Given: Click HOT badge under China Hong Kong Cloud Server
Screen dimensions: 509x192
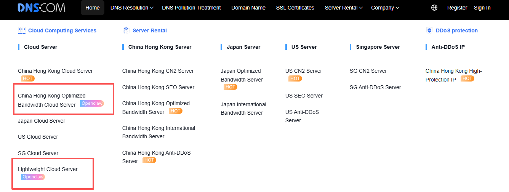Looking at the screenshot, I should coord(27,78).
